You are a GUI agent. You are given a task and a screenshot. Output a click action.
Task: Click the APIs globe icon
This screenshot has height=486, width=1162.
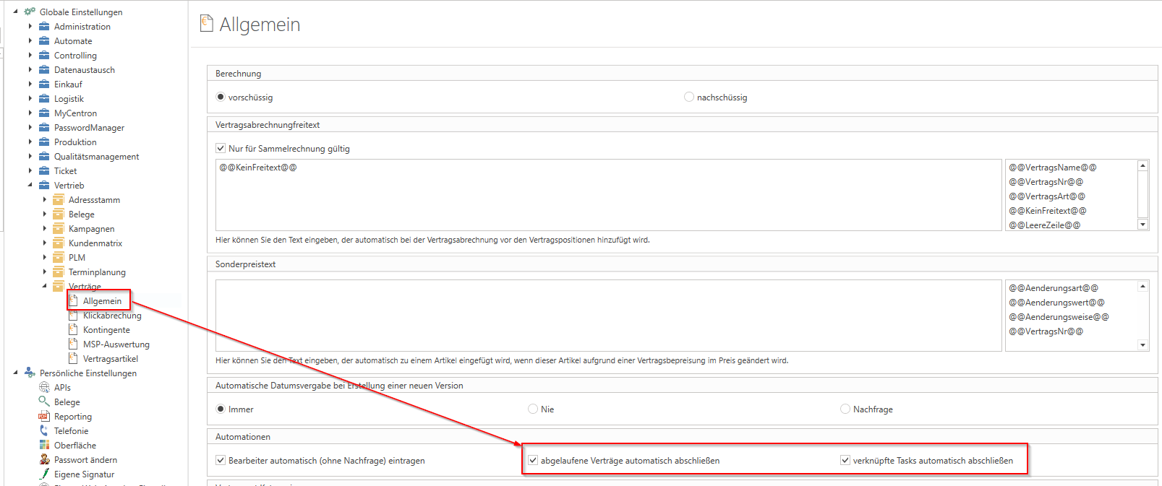pyautogui.click(x=44, y=388)
